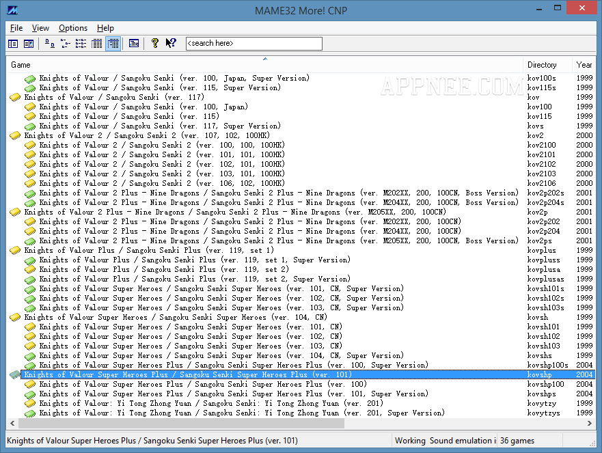Click the kov2p204 directory cell

click(x=544, y=231)
